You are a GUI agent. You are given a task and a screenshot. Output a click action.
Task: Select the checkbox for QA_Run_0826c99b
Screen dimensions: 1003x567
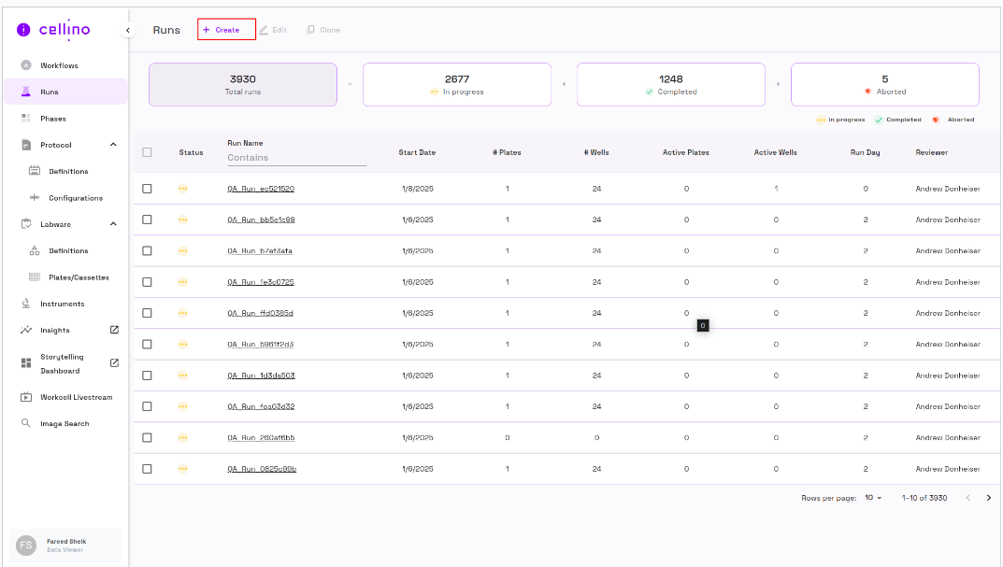click(147, 469)
